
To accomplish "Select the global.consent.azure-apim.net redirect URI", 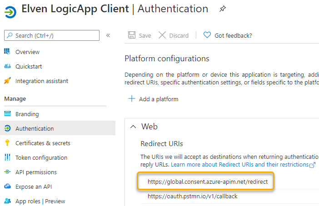I will click(x=208, y=181).
